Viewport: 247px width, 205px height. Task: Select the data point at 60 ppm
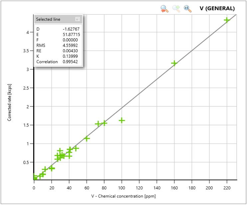tap(87, 138)
